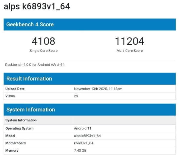Select the Multi-Core Score label

[129, 51]
